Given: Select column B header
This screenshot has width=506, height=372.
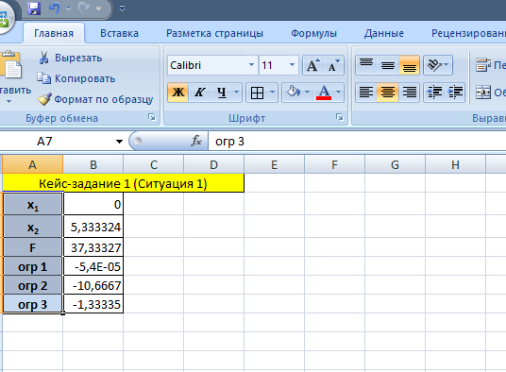Looking at the screenshot, I should tap(93, 165).
